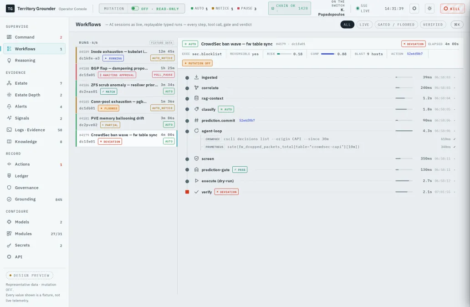470x307 pixels.
Task: Click the NOTICE 1 status counter
Action: [222, 8]
